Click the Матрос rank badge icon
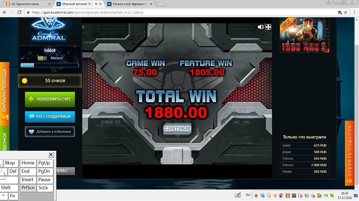This screenshot has height=201, width=359. pyautogui.click(x=42, y=58)
